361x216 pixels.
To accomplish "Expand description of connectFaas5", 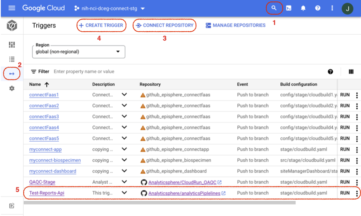I will (124, 138).
